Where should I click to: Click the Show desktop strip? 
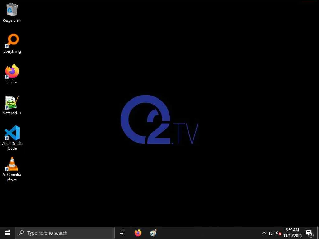click(x=318, y=233)
